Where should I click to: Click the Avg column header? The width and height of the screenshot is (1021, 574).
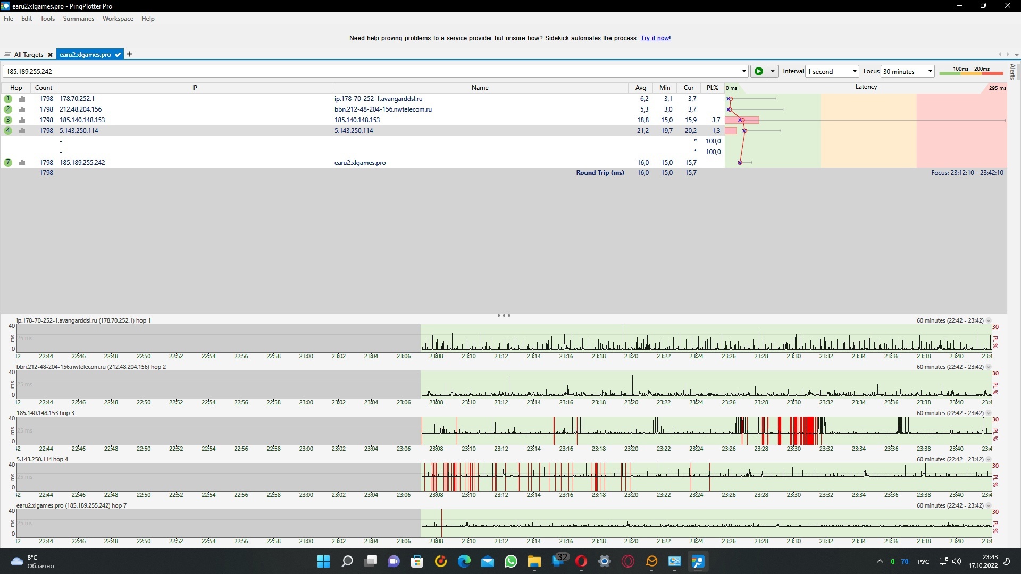pos(641,88)
